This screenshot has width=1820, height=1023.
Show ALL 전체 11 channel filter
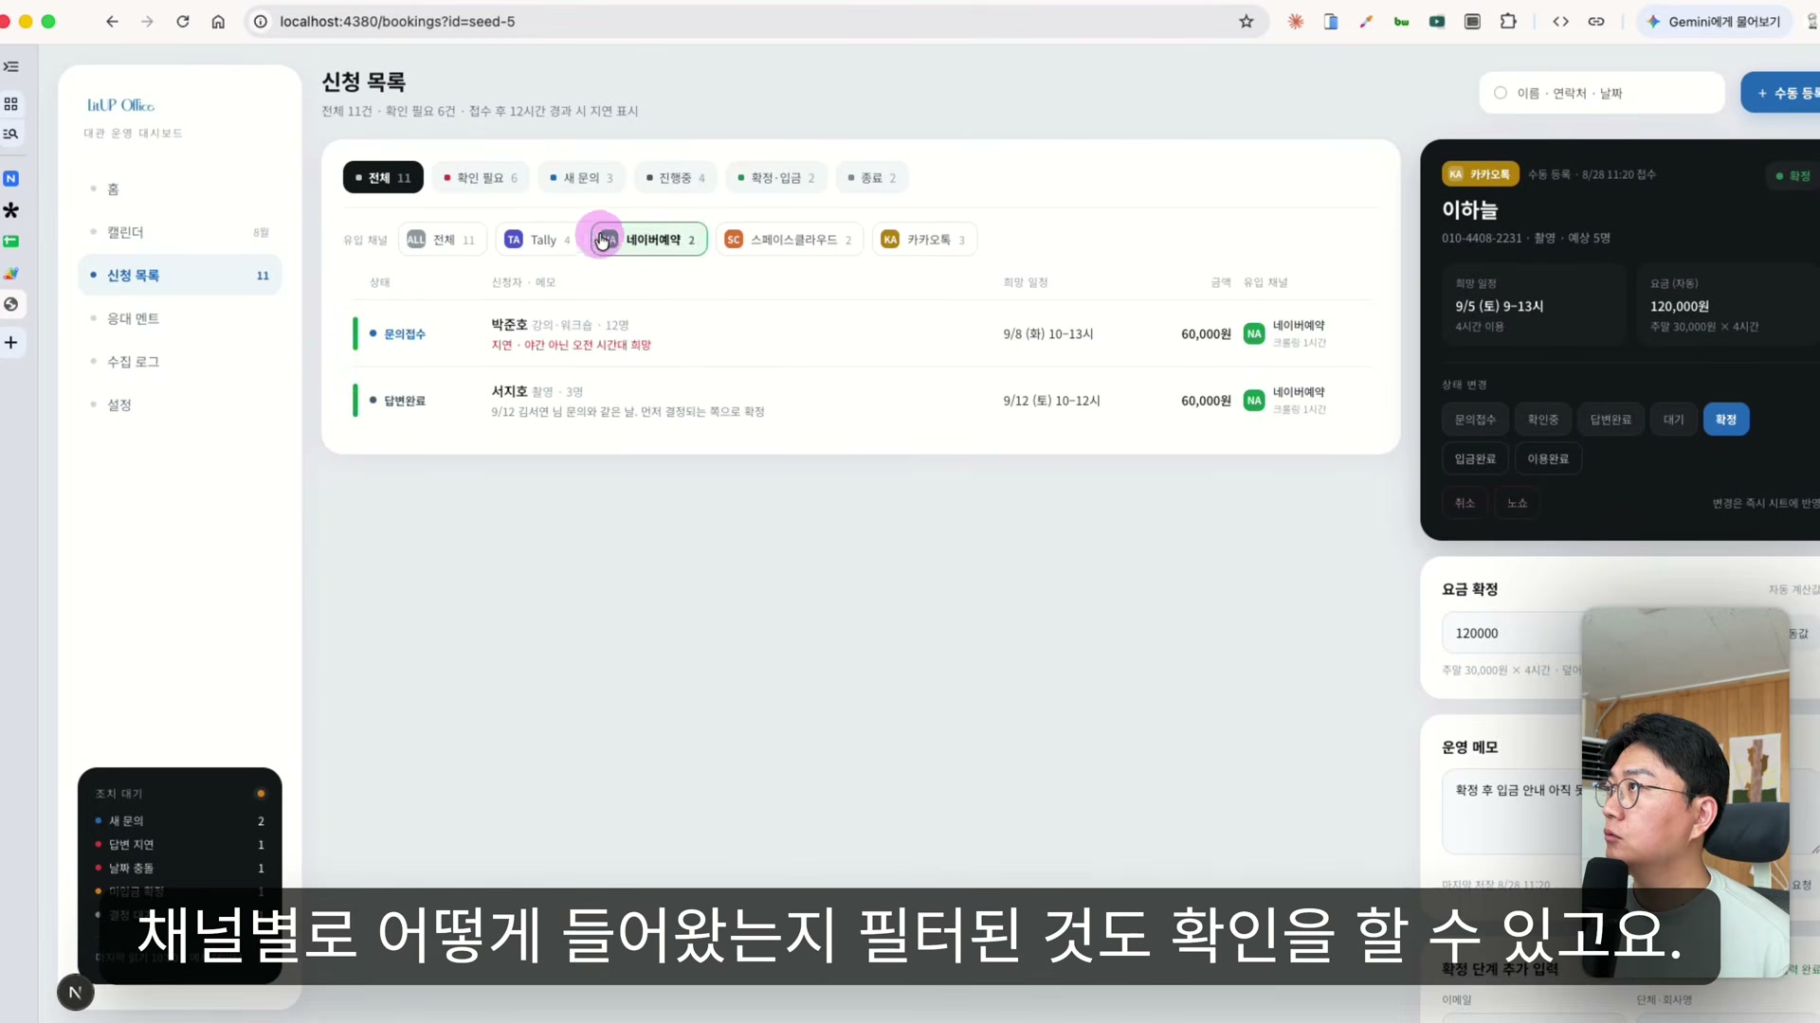[443, 240]
